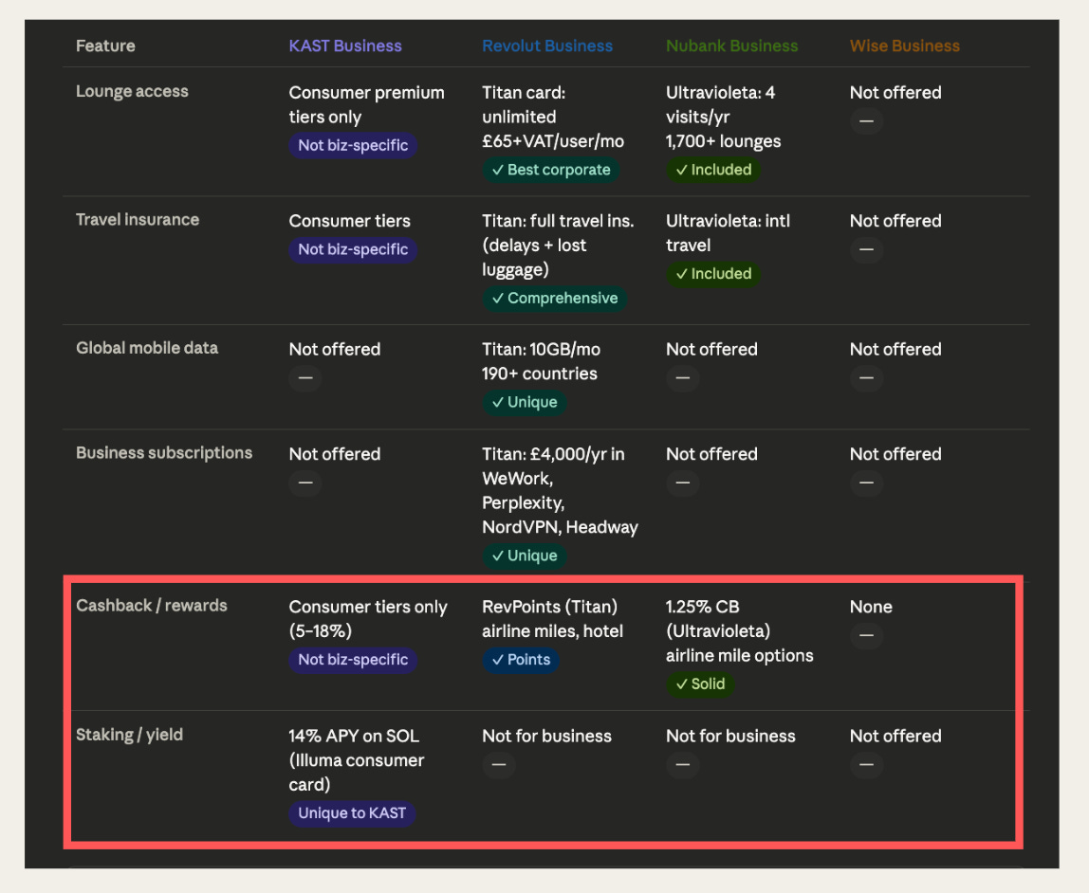Image resolution: width=1089 pixels, height=893 pixels.
Task: Select the Cashback / rewards row label
Action: pyautogui.click(x=152, y=606)
